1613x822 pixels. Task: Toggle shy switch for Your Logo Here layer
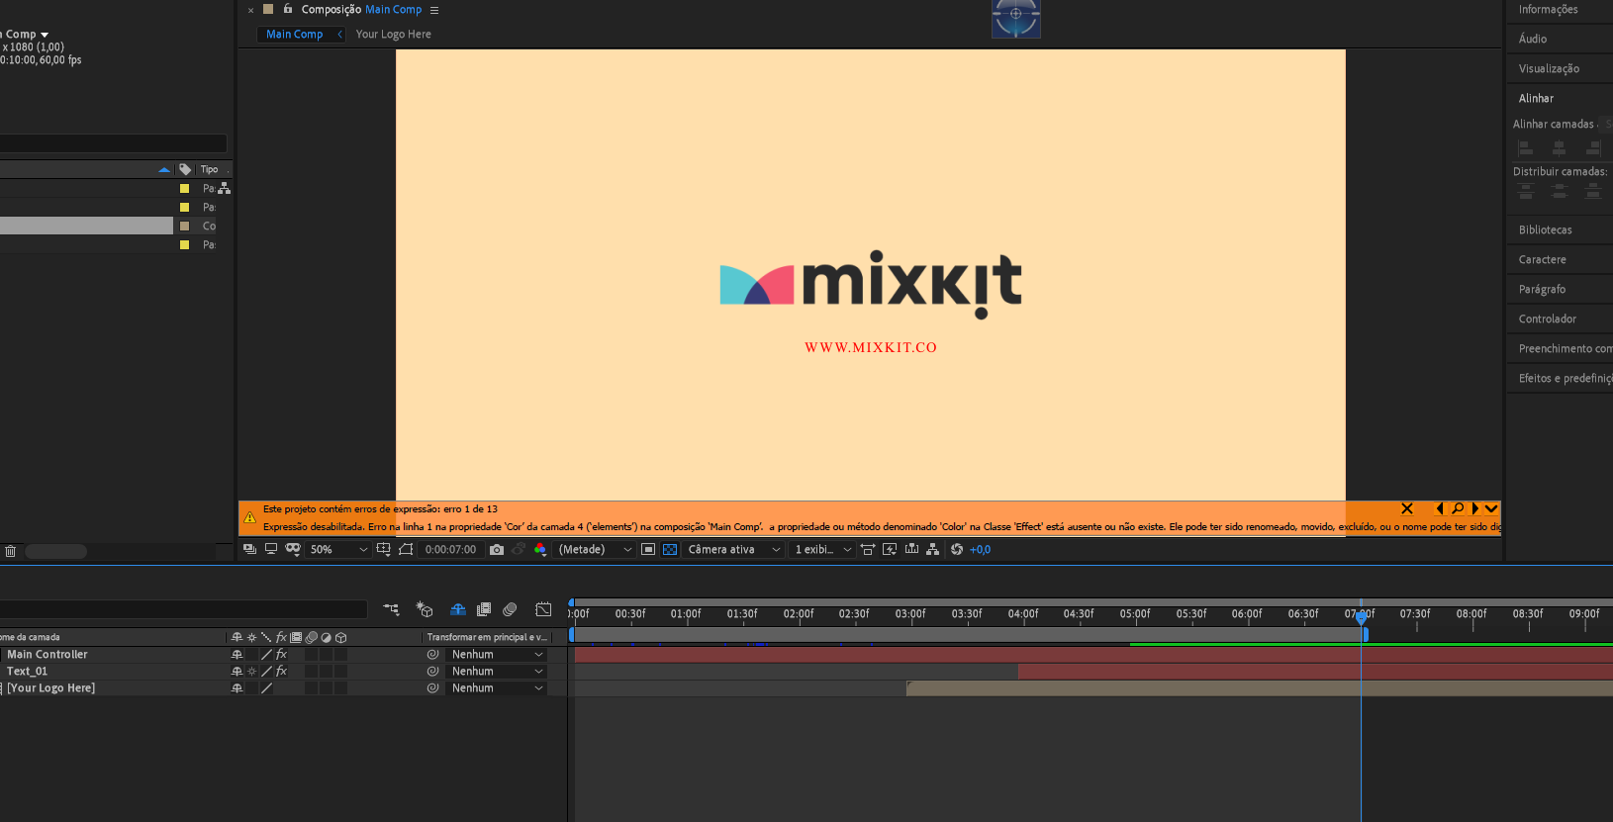(237, 688)
